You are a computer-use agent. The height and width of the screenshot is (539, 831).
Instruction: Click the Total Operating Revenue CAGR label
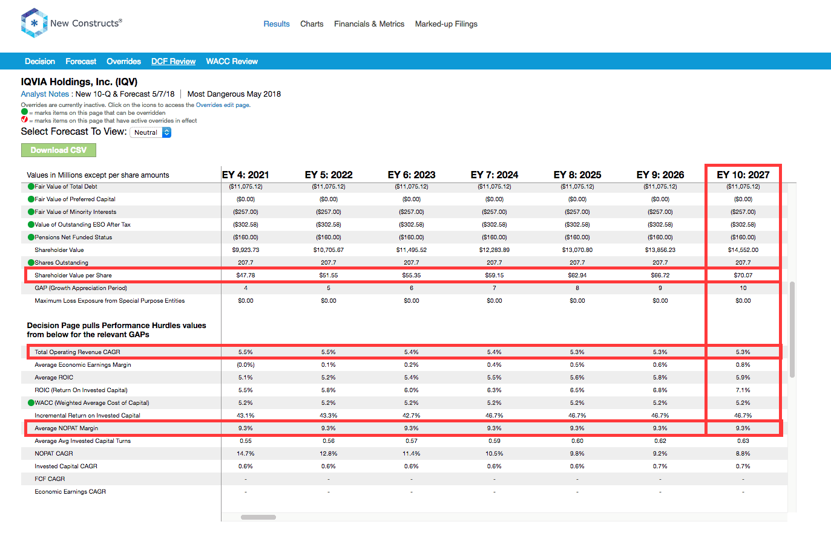click(x=77, y=352)
